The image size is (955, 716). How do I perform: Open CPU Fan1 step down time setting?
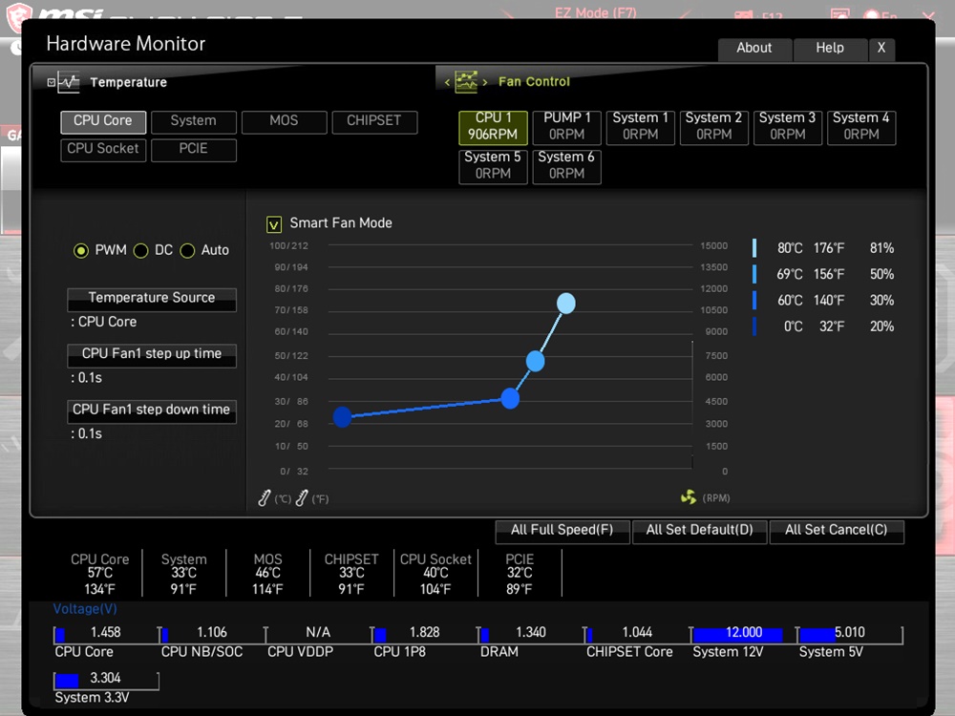[152, 411]
